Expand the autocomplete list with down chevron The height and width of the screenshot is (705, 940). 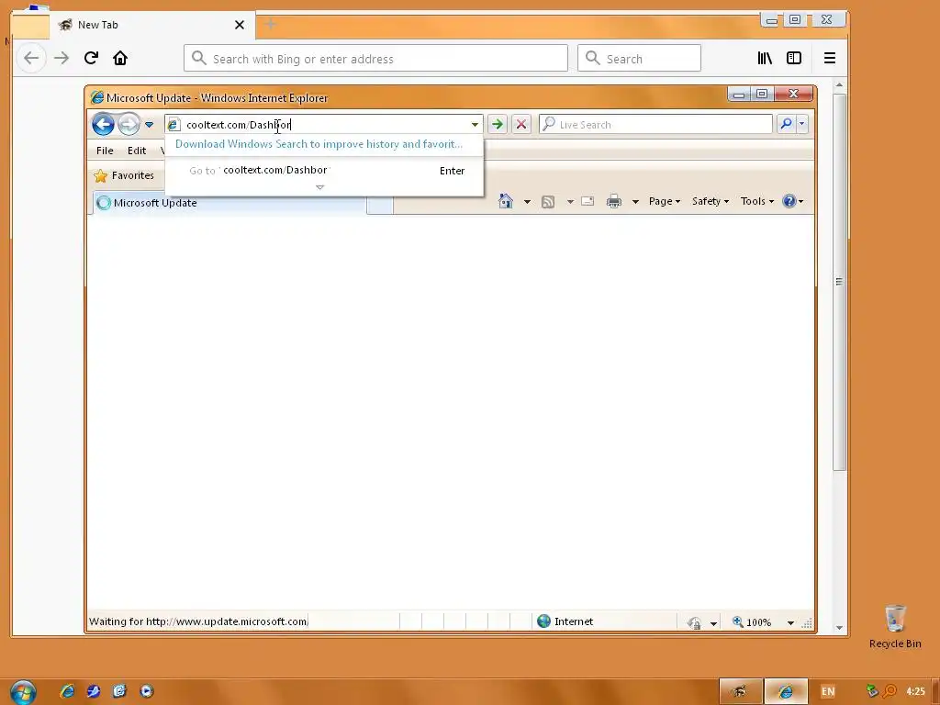319,187
